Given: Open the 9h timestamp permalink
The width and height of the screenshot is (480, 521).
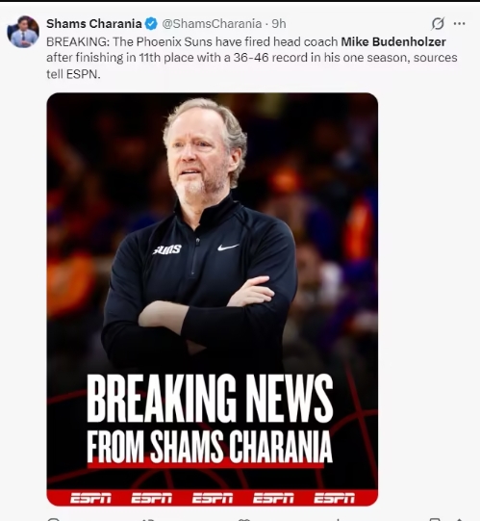Looking at the screenshot, I should tap(279, 24).
